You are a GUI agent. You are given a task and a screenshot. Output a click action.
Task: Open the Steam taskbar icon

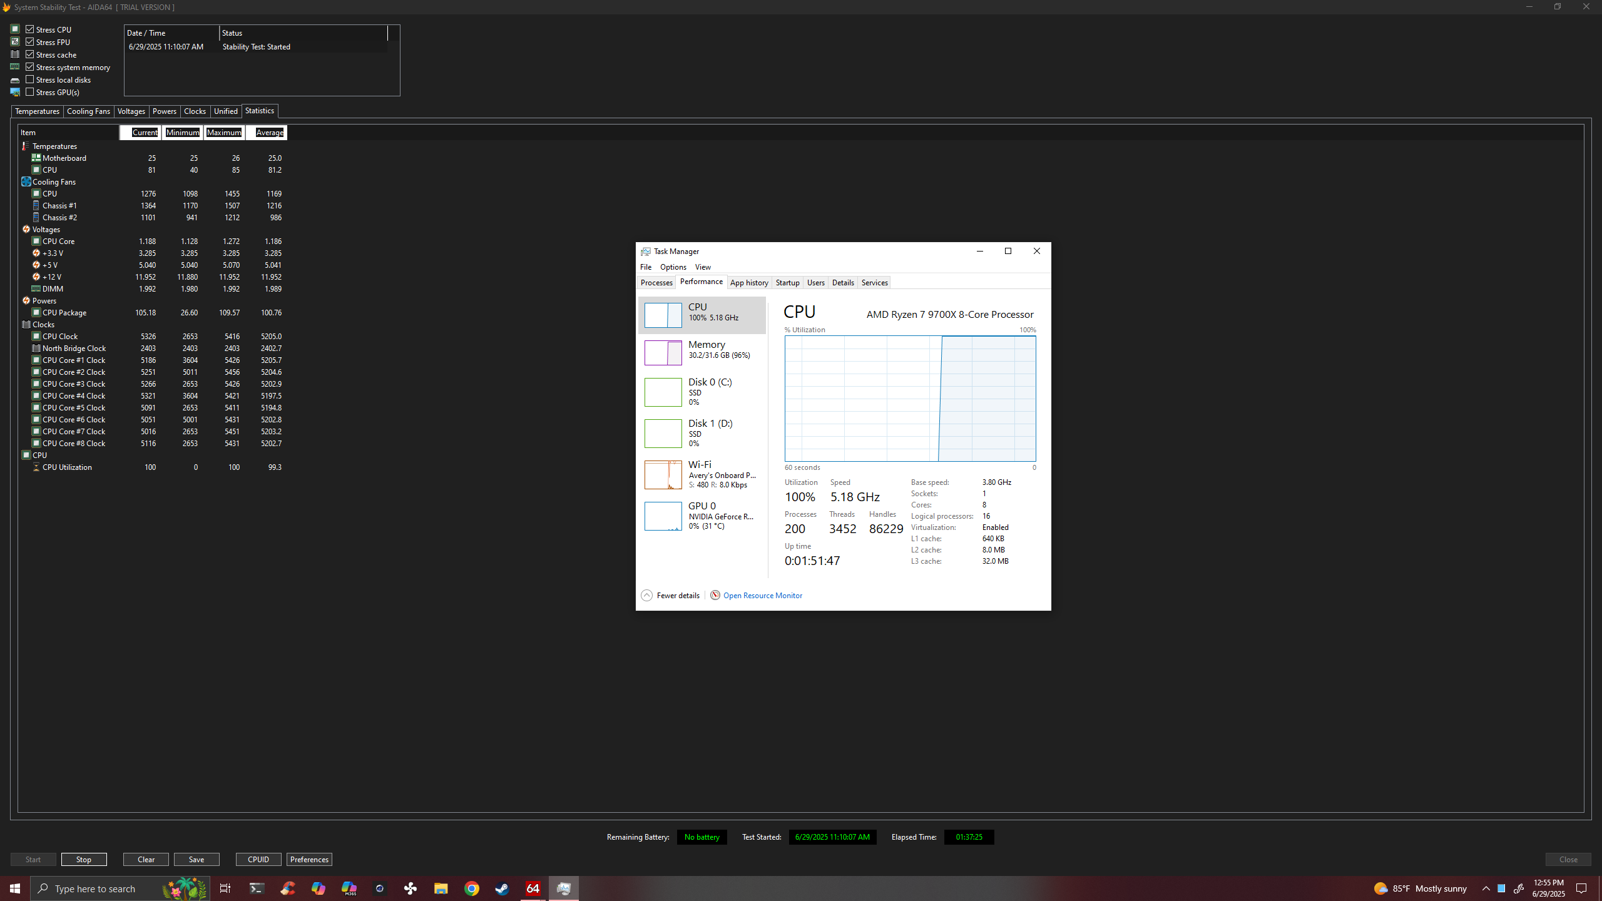coord(502,888)
